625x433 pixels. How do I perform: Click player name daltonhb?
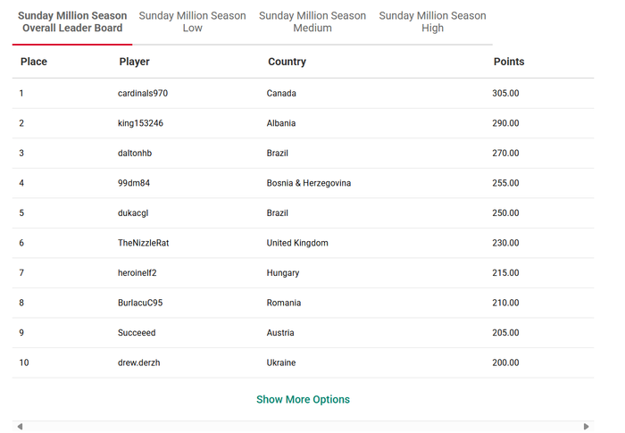[x=135, y=154]
